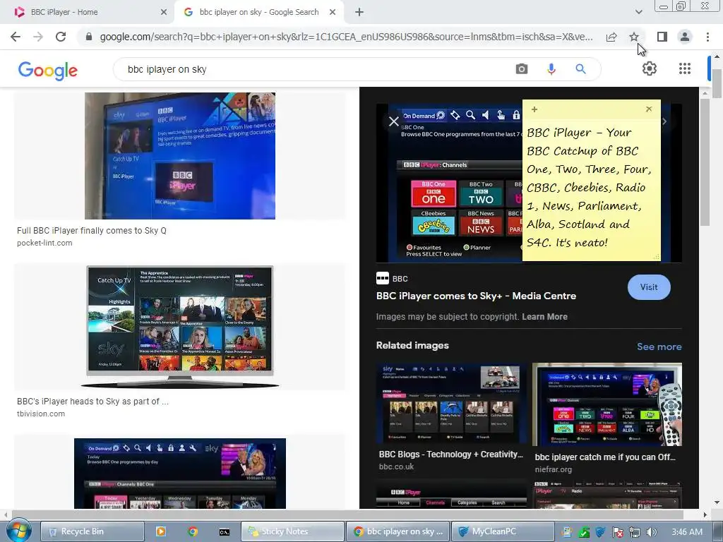Image resolution: width=723 pixels, height=542 pixels.
Task: Close the image preview panel
Action: pyautogui.click(x=394, y=121)
